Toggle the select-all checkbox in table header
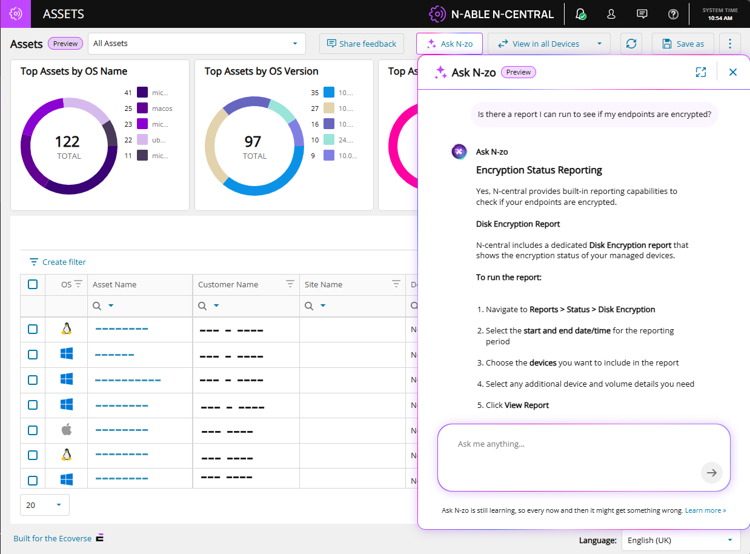The width and height of the screenshot is (750, 554). pos(33,284)
